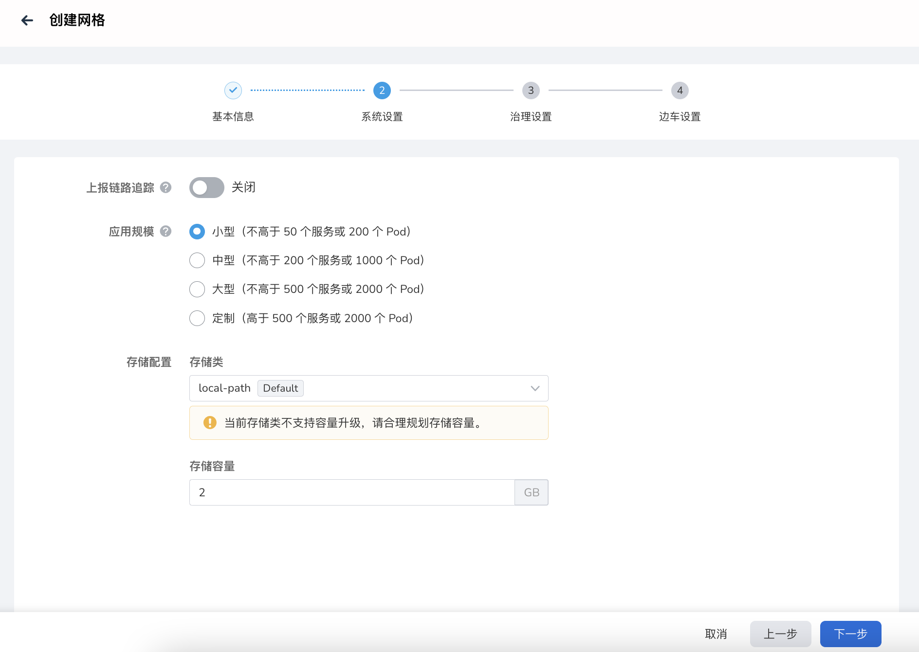Toggle the 上报链路追踪 switch on

[207, 187]
